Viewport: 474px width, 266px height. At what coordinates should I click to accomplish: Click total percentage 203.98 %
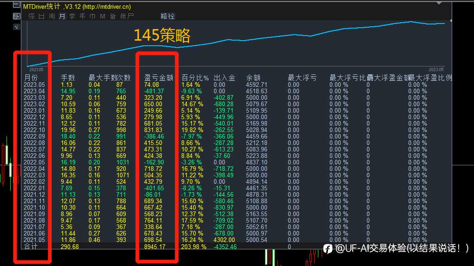click(x=194, y=247)
